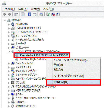The image size is (104, 108).
Task: Expand the モニター category
Action: coord(9,94)
